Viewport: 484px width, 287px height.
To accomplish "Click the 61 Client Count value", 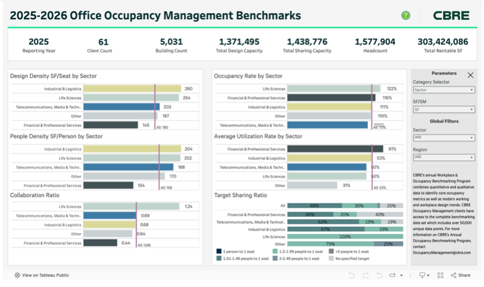I will 103,42.
